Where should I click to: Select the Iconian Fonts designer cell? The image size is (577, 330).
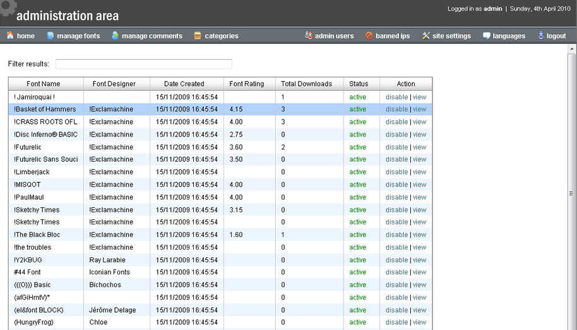point(117,272)
